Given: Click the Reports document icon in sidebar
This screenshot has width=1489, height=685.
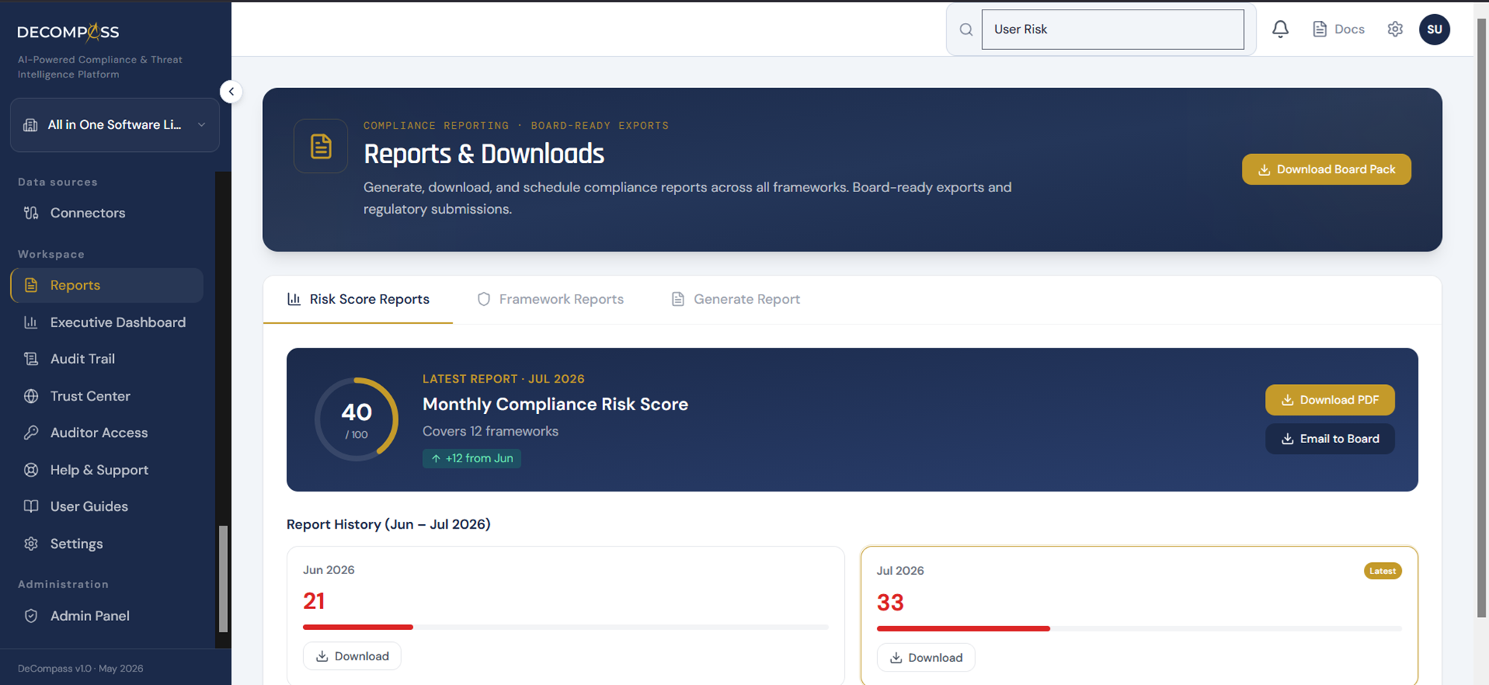Looking at the screenshot, I should pyautogui.click(x=31, y=285).
